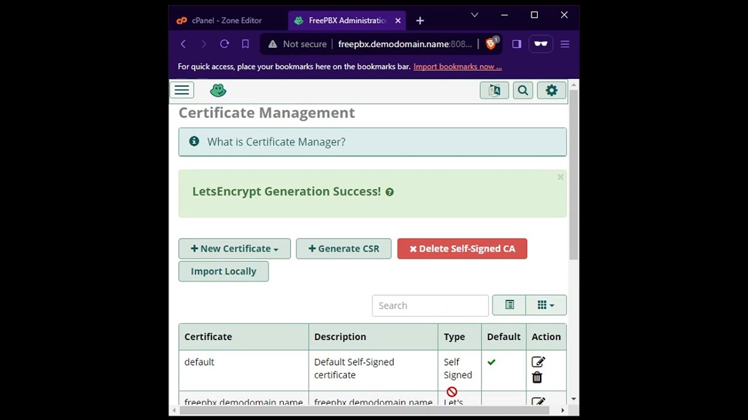748x420 pixels.
Task: Open the Brave Shields lion icon
Action: click(491, 44)
